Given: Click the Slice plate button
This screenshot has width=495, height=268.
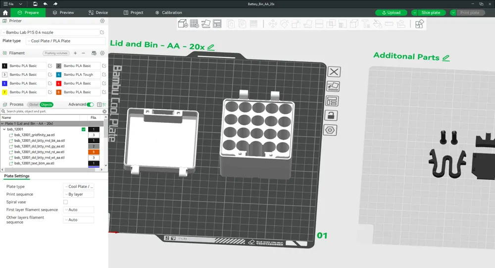Looking at the screenshot, I should coord(430,12).
